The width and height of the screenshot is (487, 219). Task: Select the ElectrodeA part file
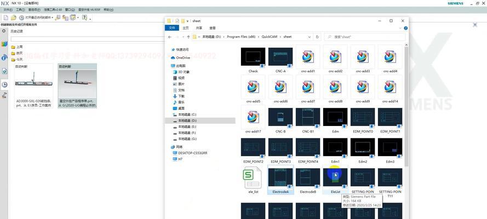280,180
